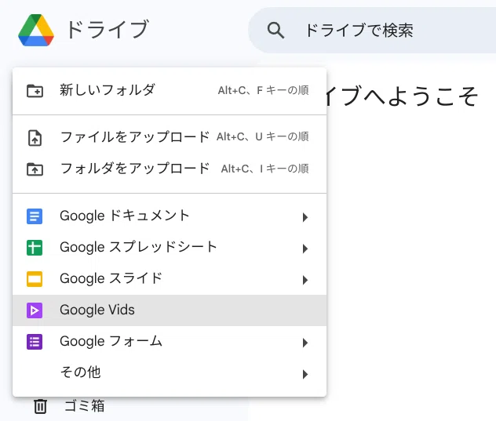The height and width of the screenshot is (421, 496).
Task: Open ゴミ箱 in the sidebar
Action: [x=84, y=406]
